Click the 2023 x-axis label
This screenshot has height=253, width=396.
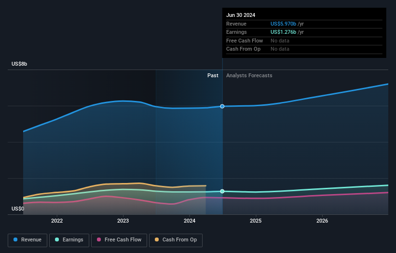point(123,221)
